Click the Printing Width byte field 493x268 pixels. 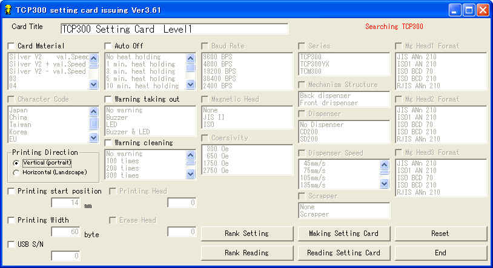pos(65,232)
